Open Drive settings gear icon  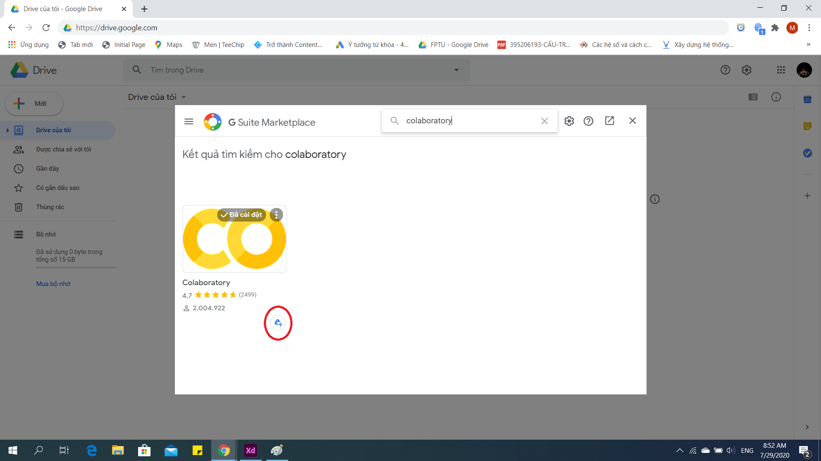pos(747,70)
